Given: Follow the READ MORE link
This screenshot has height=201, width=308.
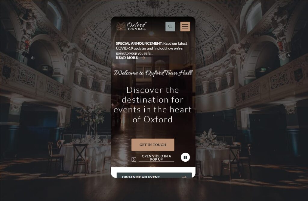Looking at the screenshot, I should (127, 58).
